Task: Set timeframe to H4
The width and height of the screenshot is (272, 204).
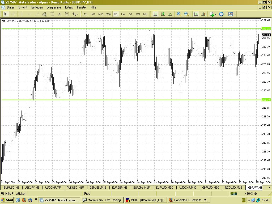Action: click(x=123, y=14)
